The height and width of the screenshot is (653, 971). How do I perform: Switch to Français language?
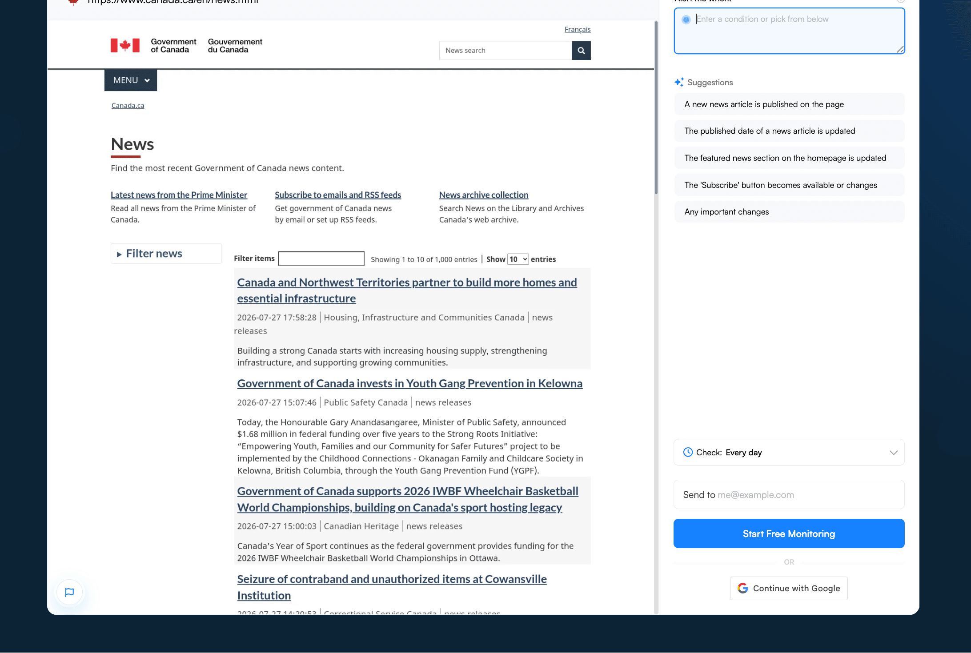[578, 29]
